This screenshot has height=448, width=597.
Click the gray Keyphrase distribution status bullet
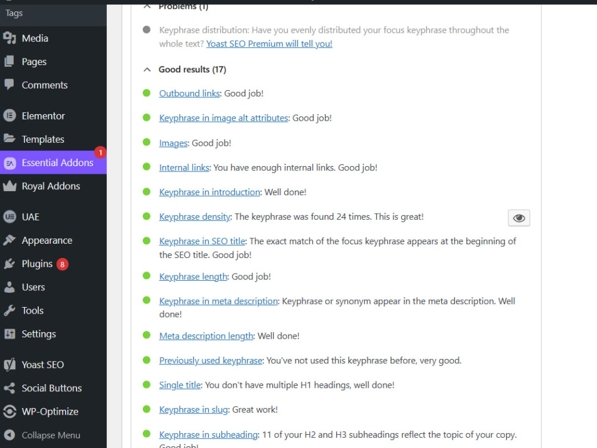point(147,30)
